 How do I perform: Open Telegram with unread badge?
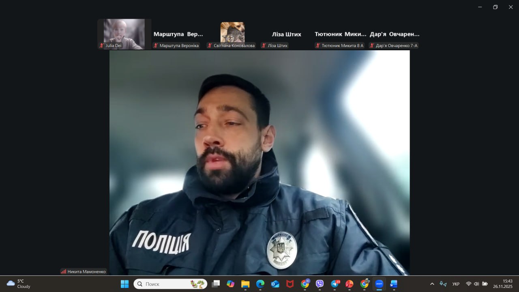tap(335, 284)
